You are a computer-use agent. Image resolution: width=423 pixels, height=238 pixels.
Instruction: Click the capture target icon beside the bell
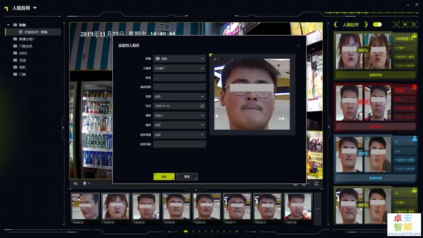coord(405,24)
